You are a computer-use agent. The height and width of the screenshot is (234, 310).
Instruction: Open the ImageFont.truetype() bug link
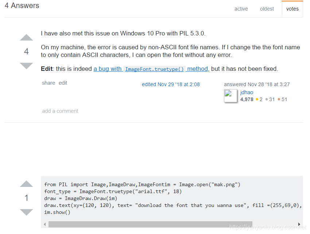pos(151,69)
